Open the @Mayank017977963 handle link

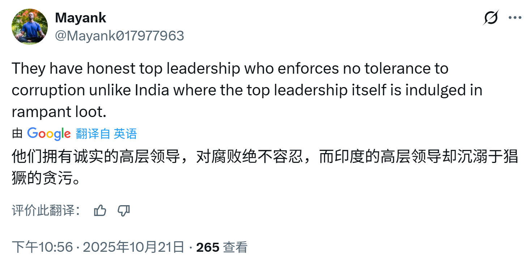pyautogui.click(x=119, y=35)
